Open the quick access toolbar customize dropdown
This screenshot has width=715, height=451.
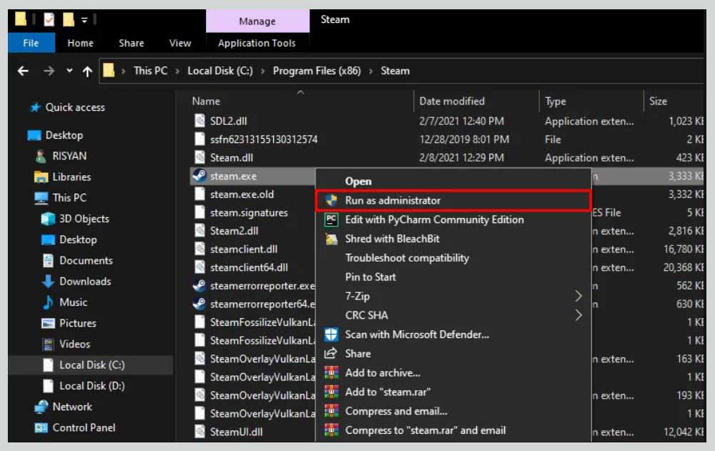(84, 18)
